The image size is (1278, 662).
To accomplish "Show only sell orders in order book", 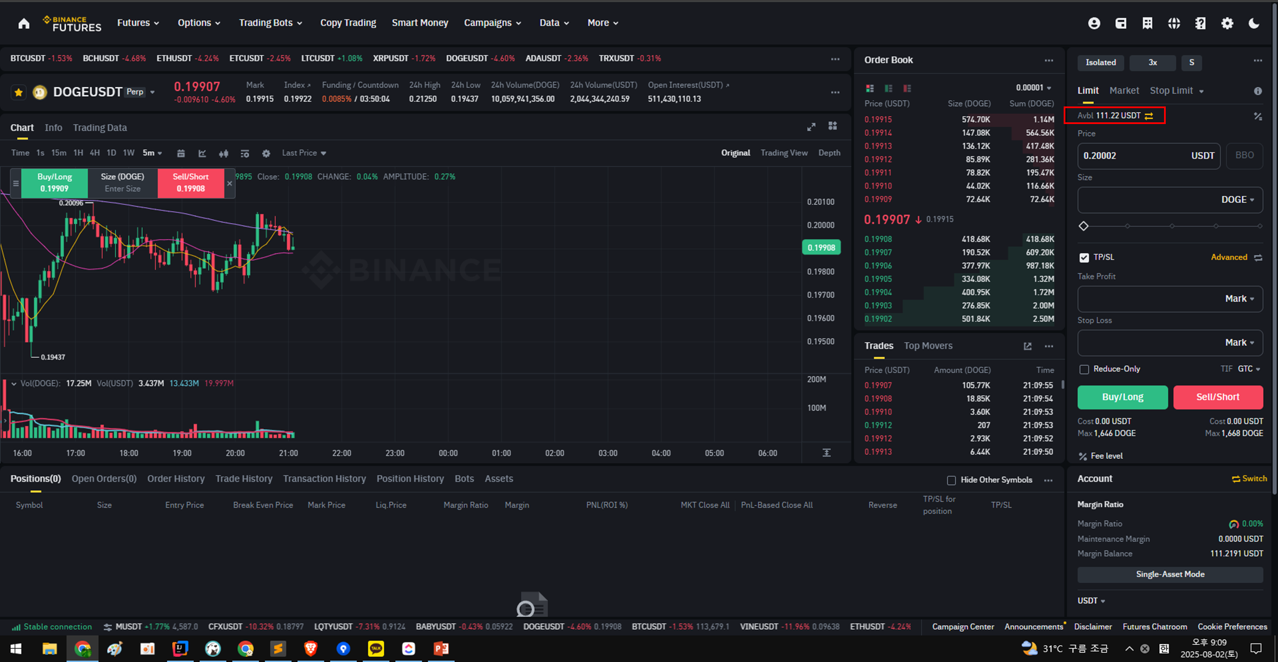I will pyautogui.click(x=907, y=88).
